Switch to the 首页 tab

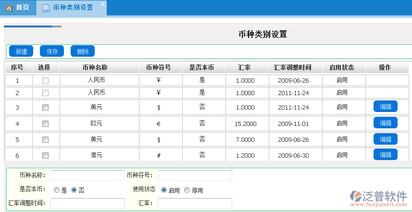pyautogui.click(x=18, y=8)
